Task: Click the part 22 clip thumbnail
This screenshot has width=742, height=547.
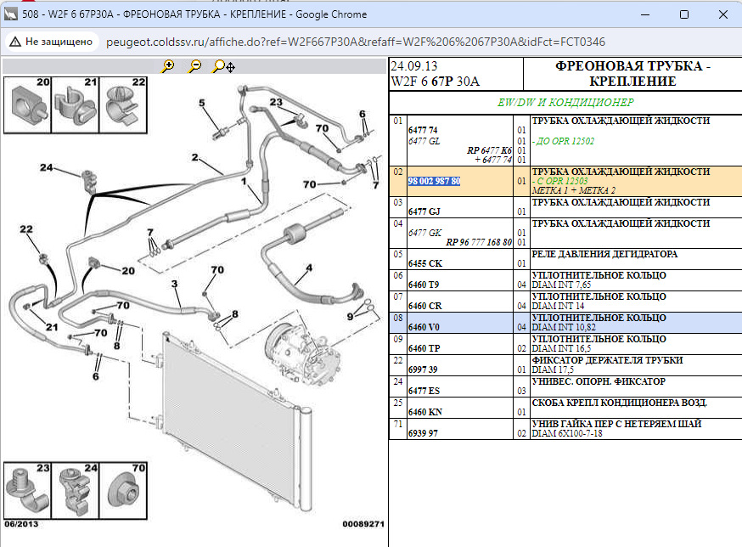Action: point(123,105)
